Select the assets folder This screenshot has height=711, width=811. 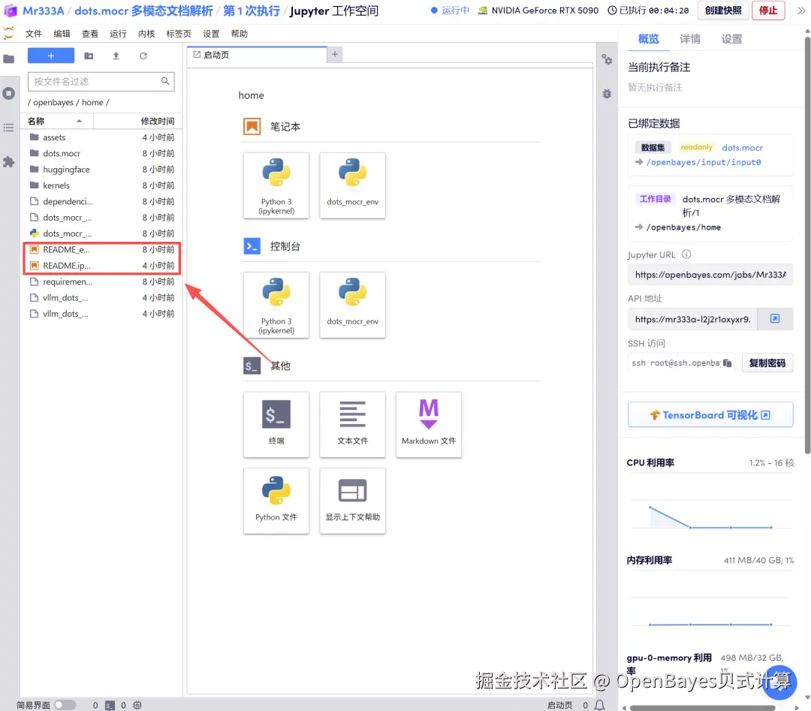[101, 137]
